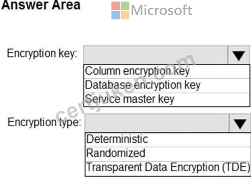251x177 pixels.
Task: Click the blue square of Microsoft logo
Action: (115, 15)
